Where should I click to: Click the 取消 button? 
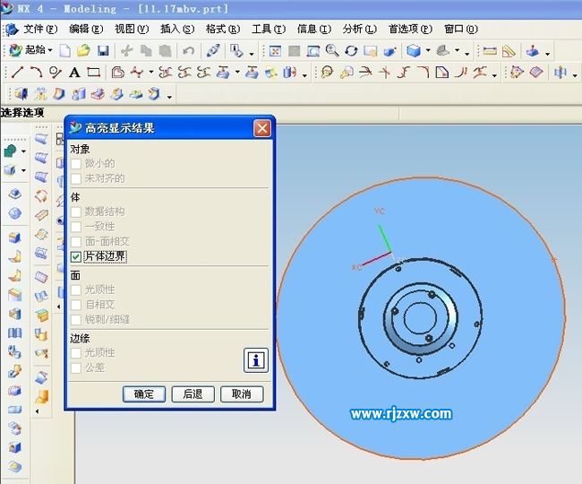241,394
